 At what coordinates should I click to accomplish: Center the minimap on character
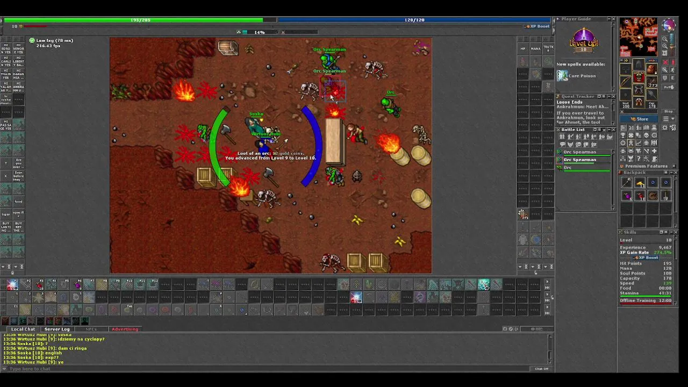pyautogui.click(x=665, y=53)
